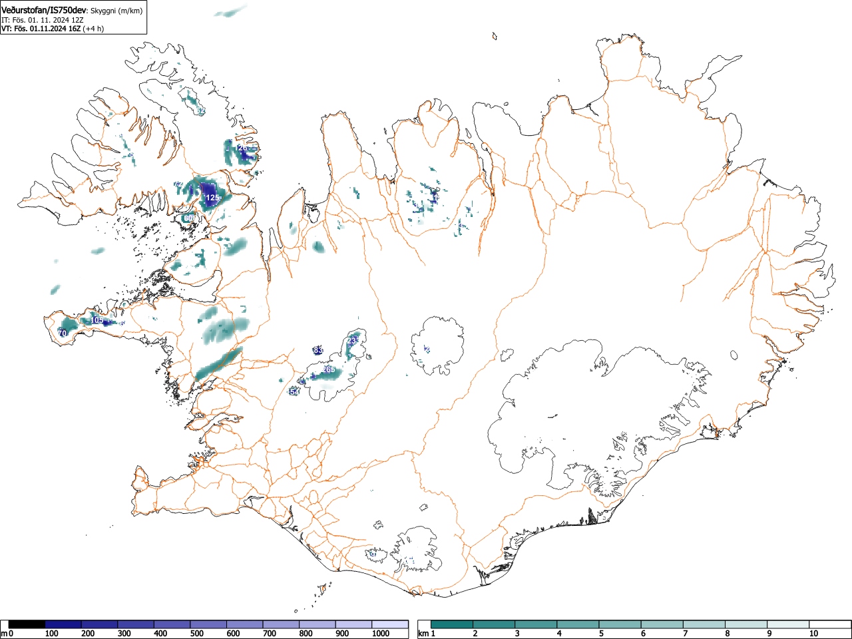This screenshot has height=639, width=852.
Task: Click the 8 tick label on km scale
Action: tap(727, 634)
